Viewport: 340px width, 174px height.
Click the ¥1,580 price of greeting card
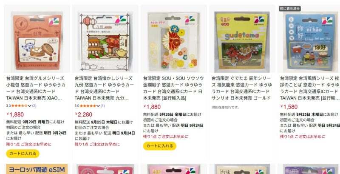[289, 107]
